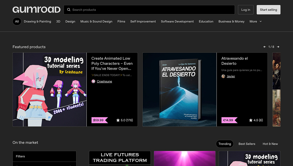Click the search magnifier icon

(69, 10)
